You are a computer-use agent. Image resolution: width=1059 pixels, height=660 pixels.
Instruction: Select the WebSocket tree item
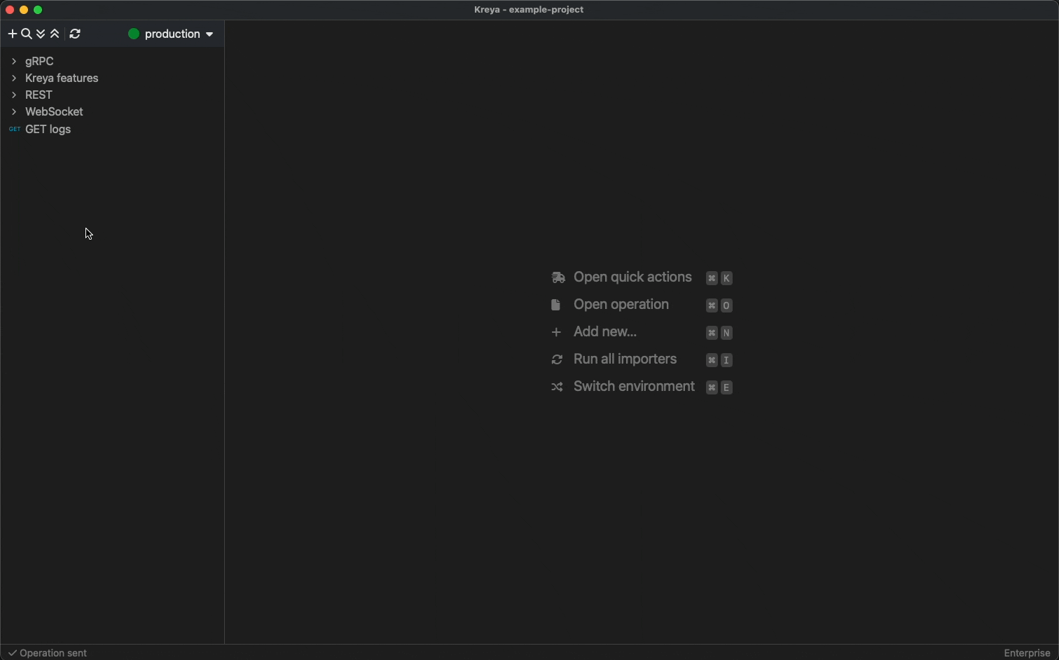click(54, 112)
